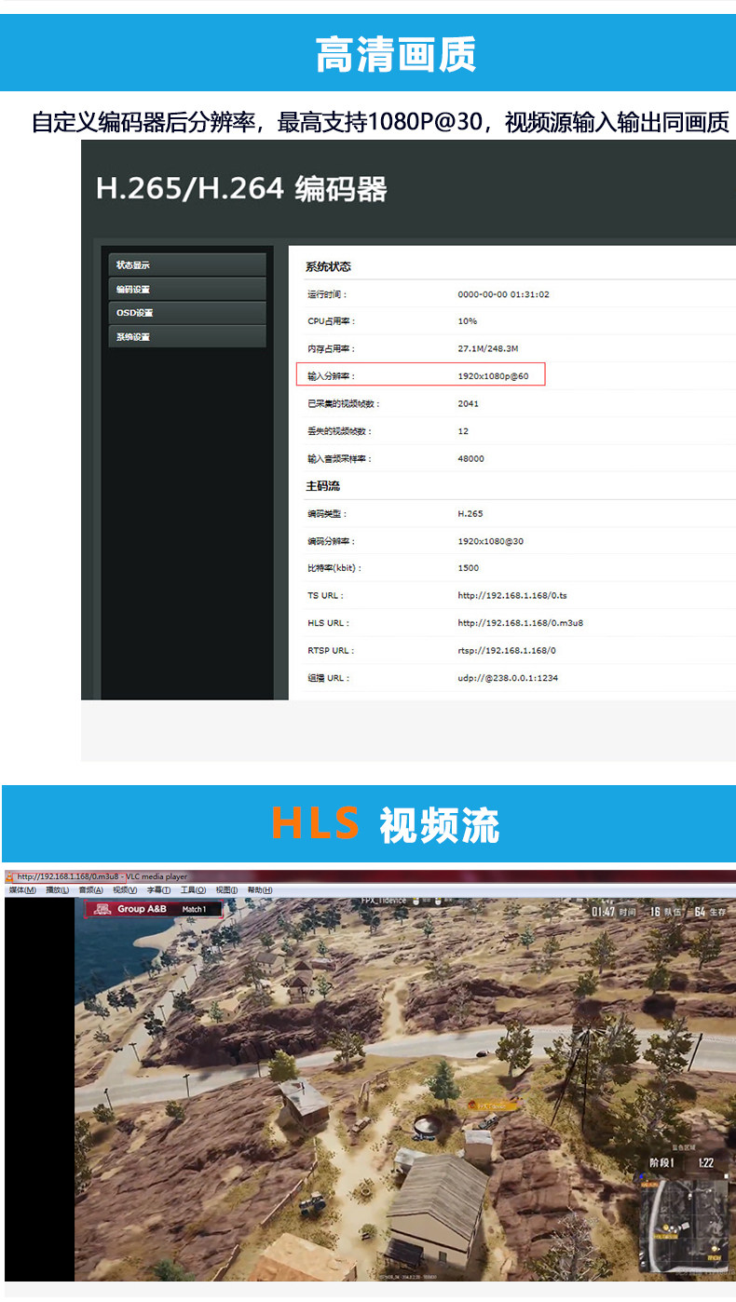Screen dimensions: 736x1302
Task: Click the Group A&B Match 1 banner
Action: coord(154,909)
